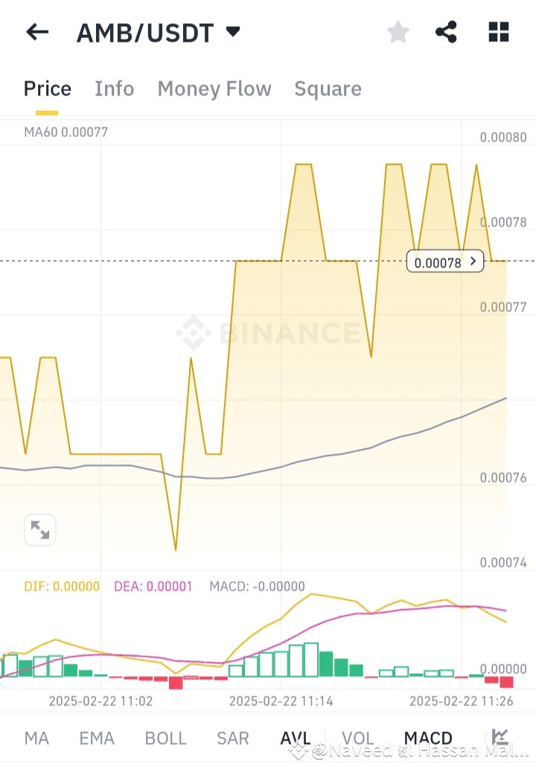Open the share icon

coord(446,32)
